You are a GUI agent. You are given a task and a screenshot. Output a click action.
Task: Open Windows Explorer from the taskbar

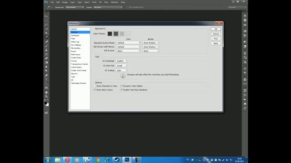click(x=58, y=160)
